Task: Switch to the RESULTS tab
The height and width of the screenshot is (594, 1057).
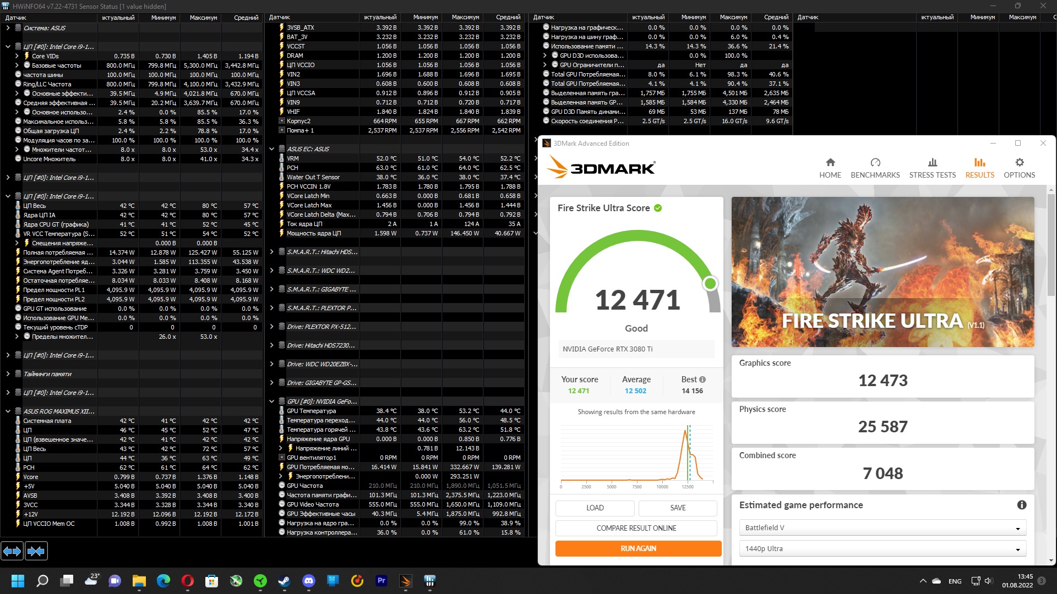Action: [x=979, y=168]
